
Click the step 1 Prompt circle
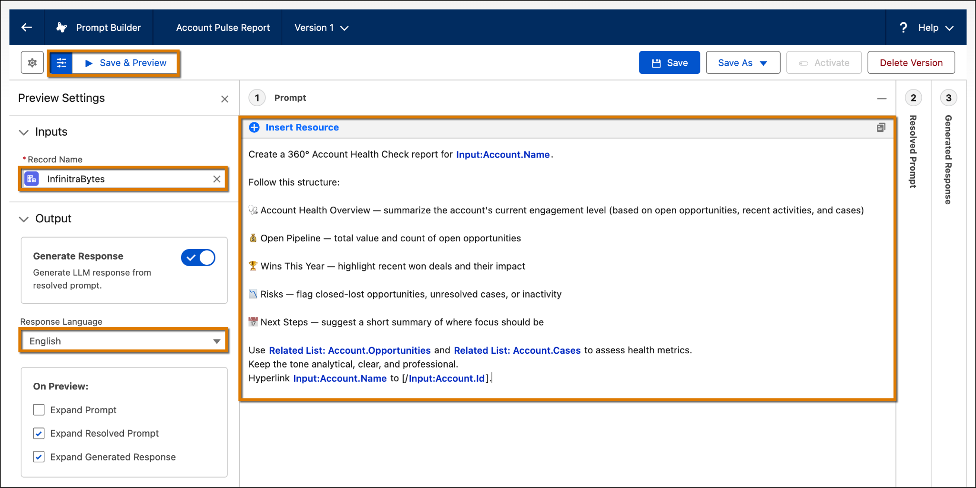coord(257,98)
